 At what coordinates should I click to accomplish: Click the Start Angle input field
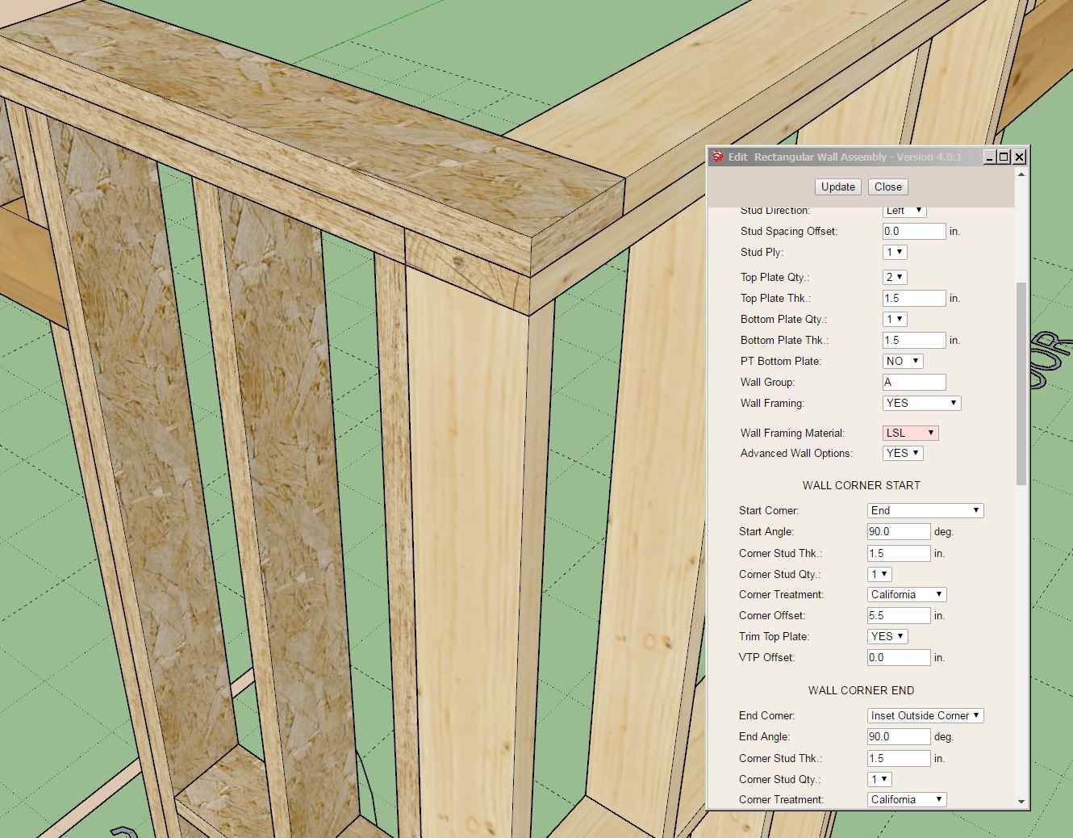pyautogui.click(x=899, y=531)
